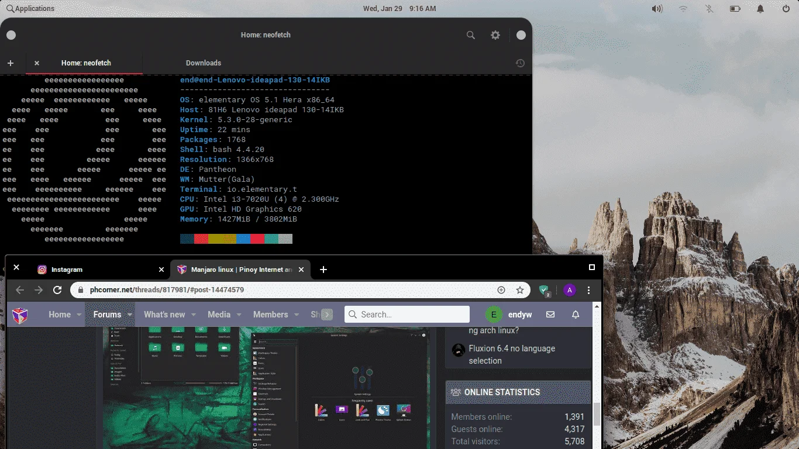Expand the Forums nav dropdown arrow
799x449 pixels.
pyautogui.click(x=129, y=315)
